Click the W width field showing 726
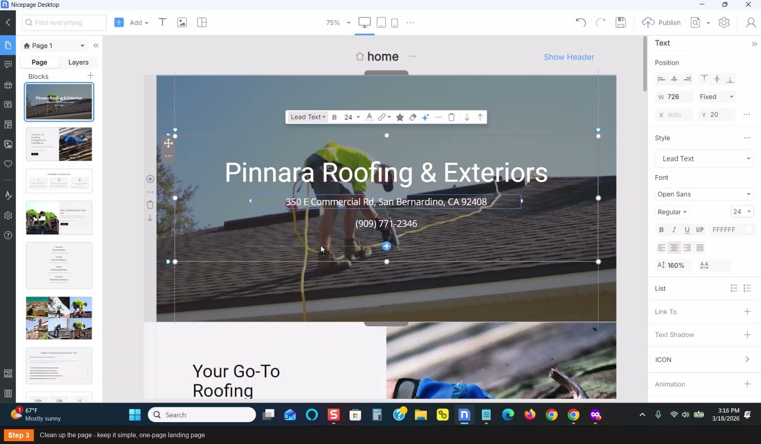The width and height of the screenshot is (761, 444). tap(674, 97)
